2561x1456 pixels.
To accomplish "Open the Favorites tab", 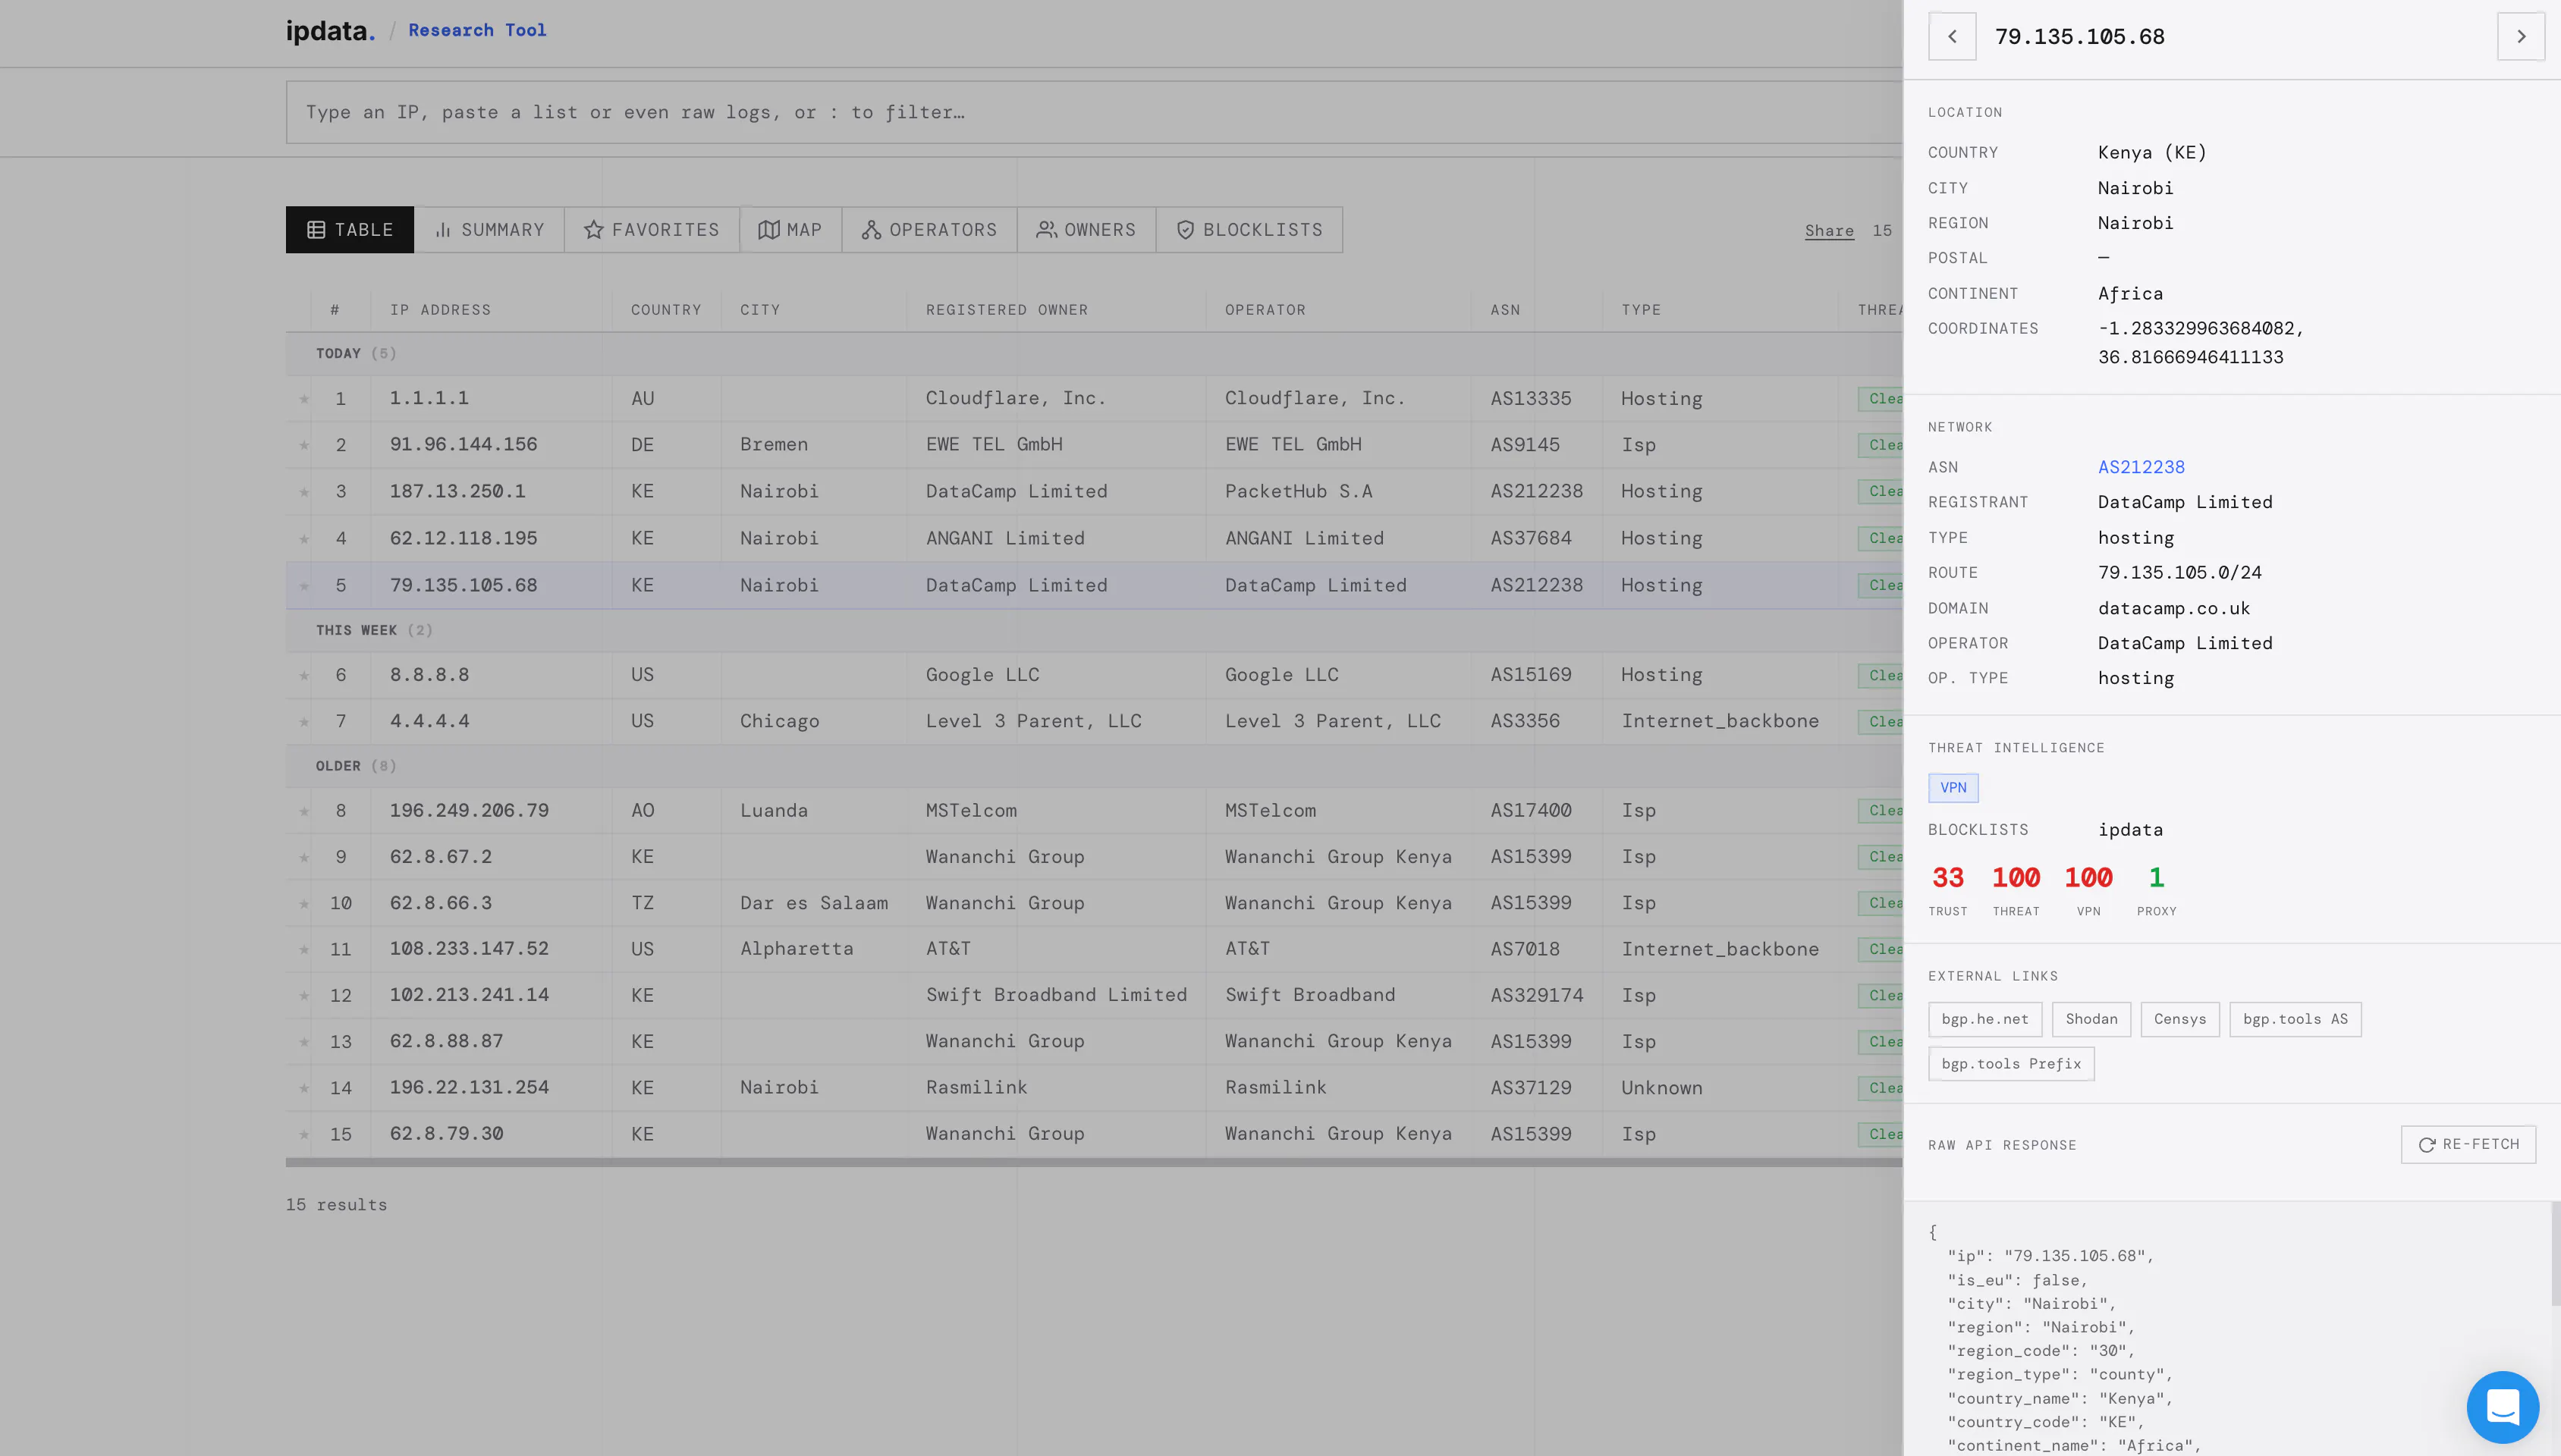I will tap(652, 230).
